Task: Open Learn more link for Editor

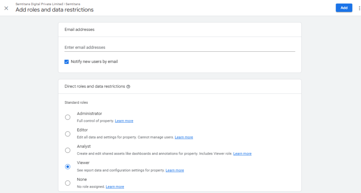Action: pos(184,137)
